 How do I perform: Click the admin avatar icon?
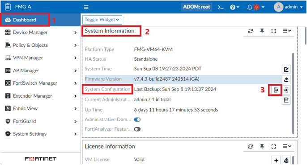[278, 7]
